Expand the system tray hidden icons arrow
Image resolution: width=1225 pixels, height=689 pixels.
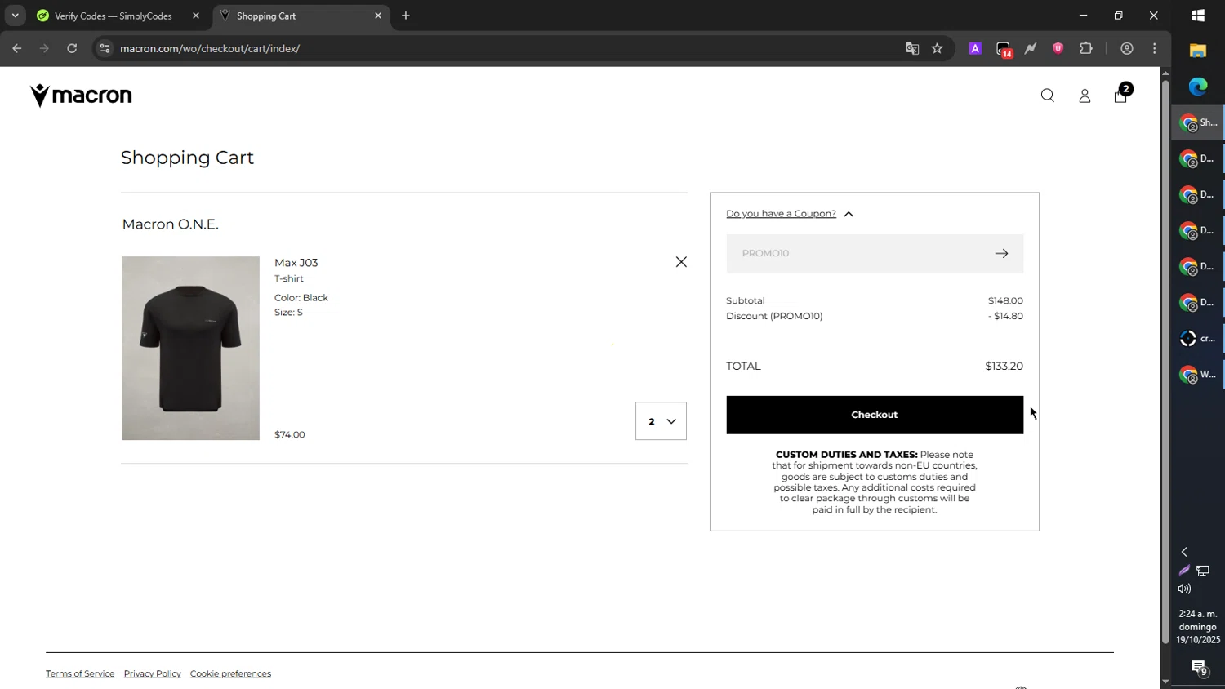(x=1184, y=553)
